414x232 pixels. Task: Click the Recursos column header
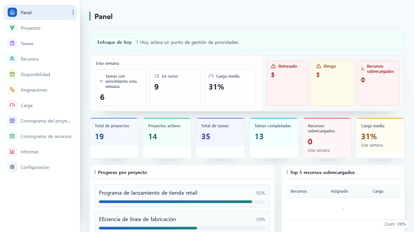pos(299,191)
